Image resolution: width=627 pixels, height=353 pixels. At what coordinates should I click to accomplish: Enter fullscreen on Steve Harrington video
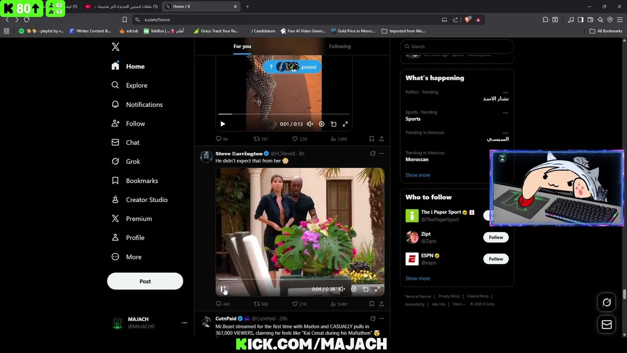377,289
